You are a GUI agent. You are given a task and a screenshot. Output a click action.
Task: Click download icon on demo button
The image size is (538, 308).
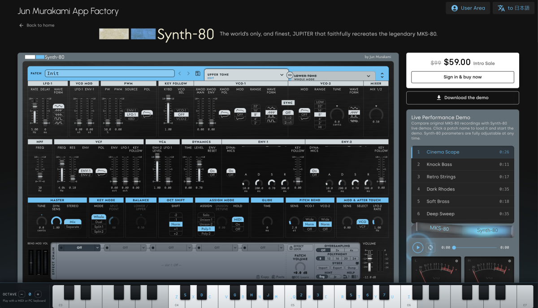439,98
